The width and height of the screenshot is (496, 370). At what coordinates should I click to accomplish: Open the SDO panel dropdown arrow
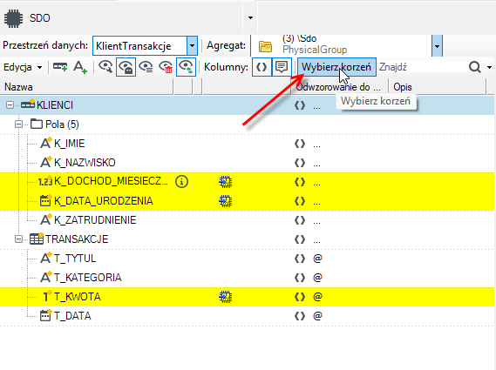click(x=250, y=17)
